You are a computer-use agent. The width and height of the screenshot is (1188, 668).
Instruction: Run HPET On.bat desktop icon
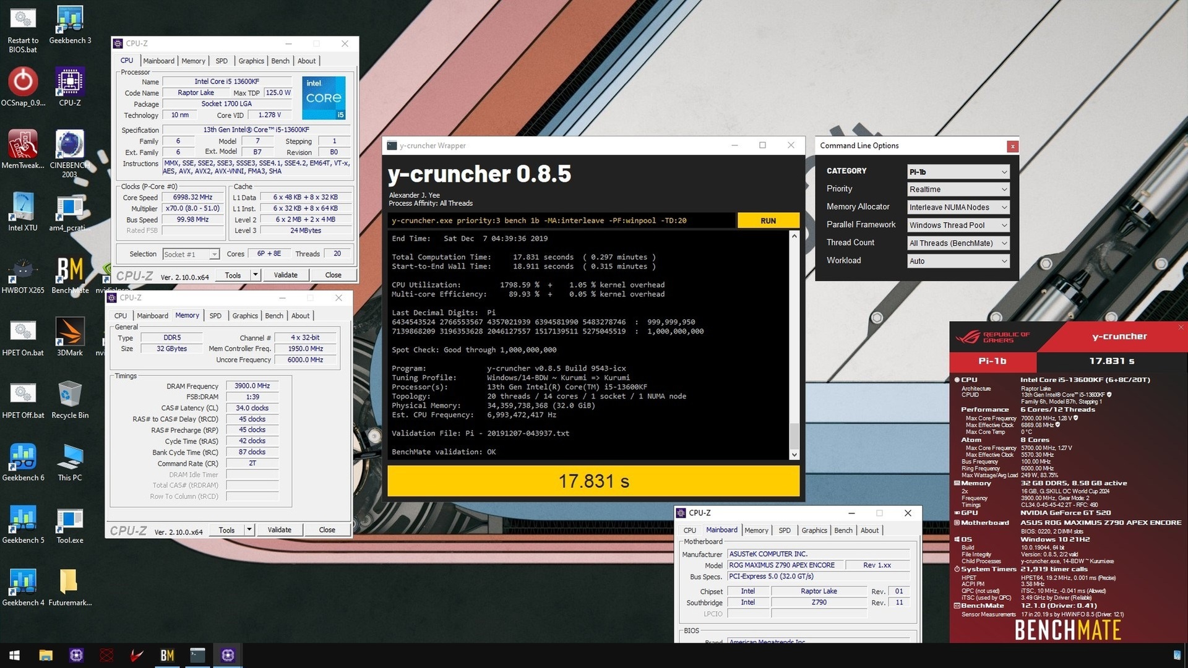coord(23,336)
